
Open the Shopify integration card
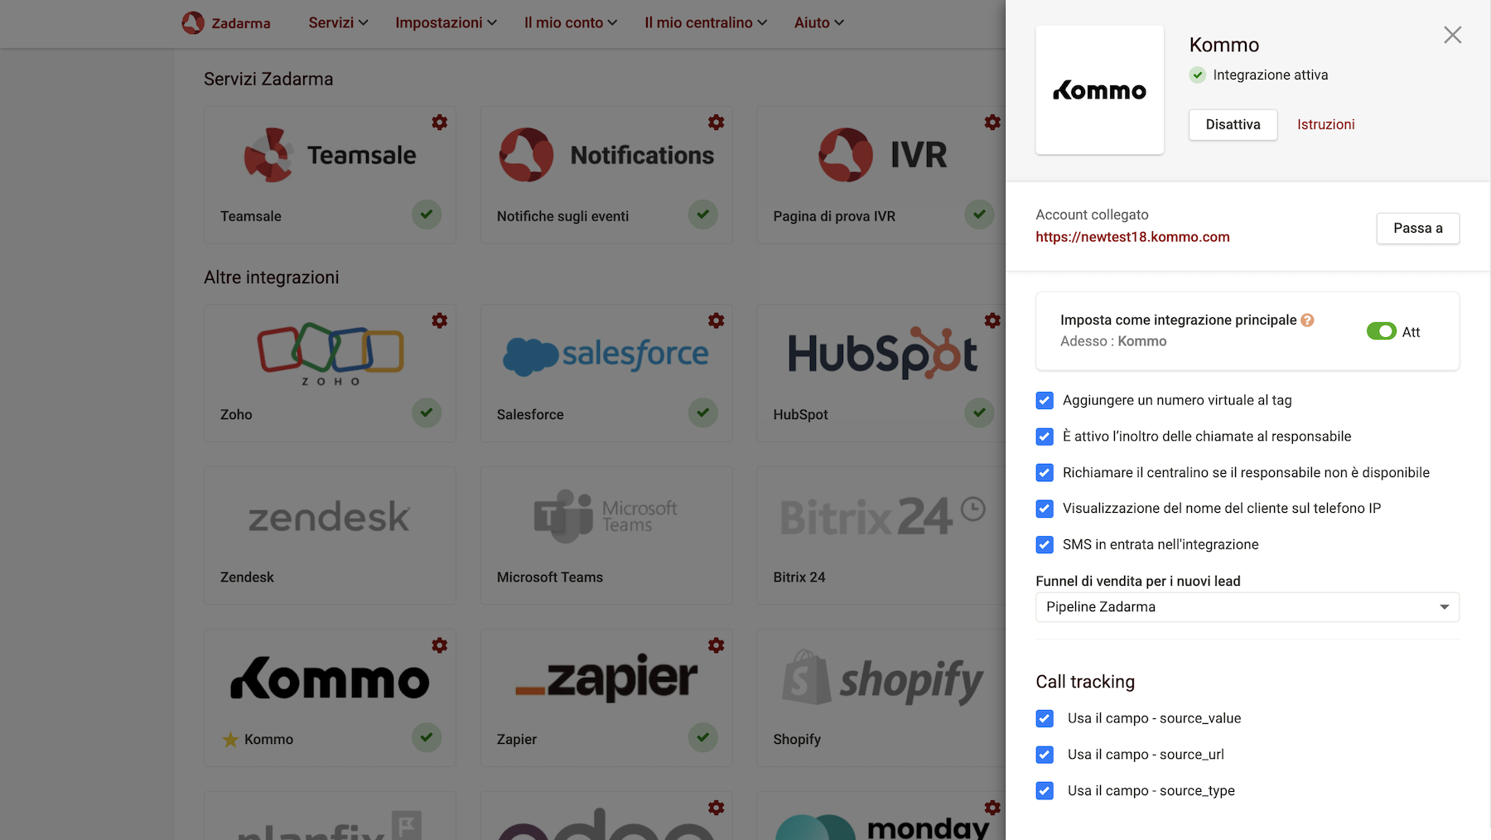coord(881,698)
